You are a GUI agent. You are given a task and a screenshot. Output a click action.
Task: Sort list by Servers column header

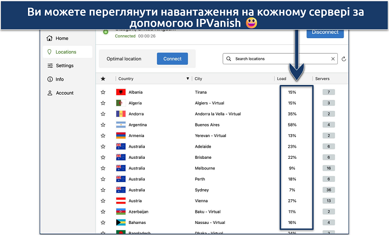(322, 79)
